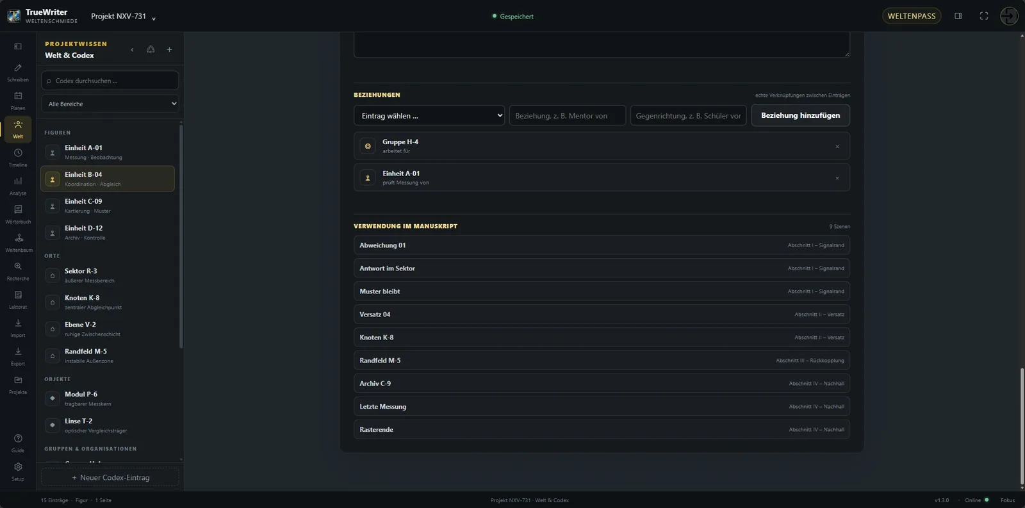
Task: Open the Guide help icon
Action: (x=18, y=443)
